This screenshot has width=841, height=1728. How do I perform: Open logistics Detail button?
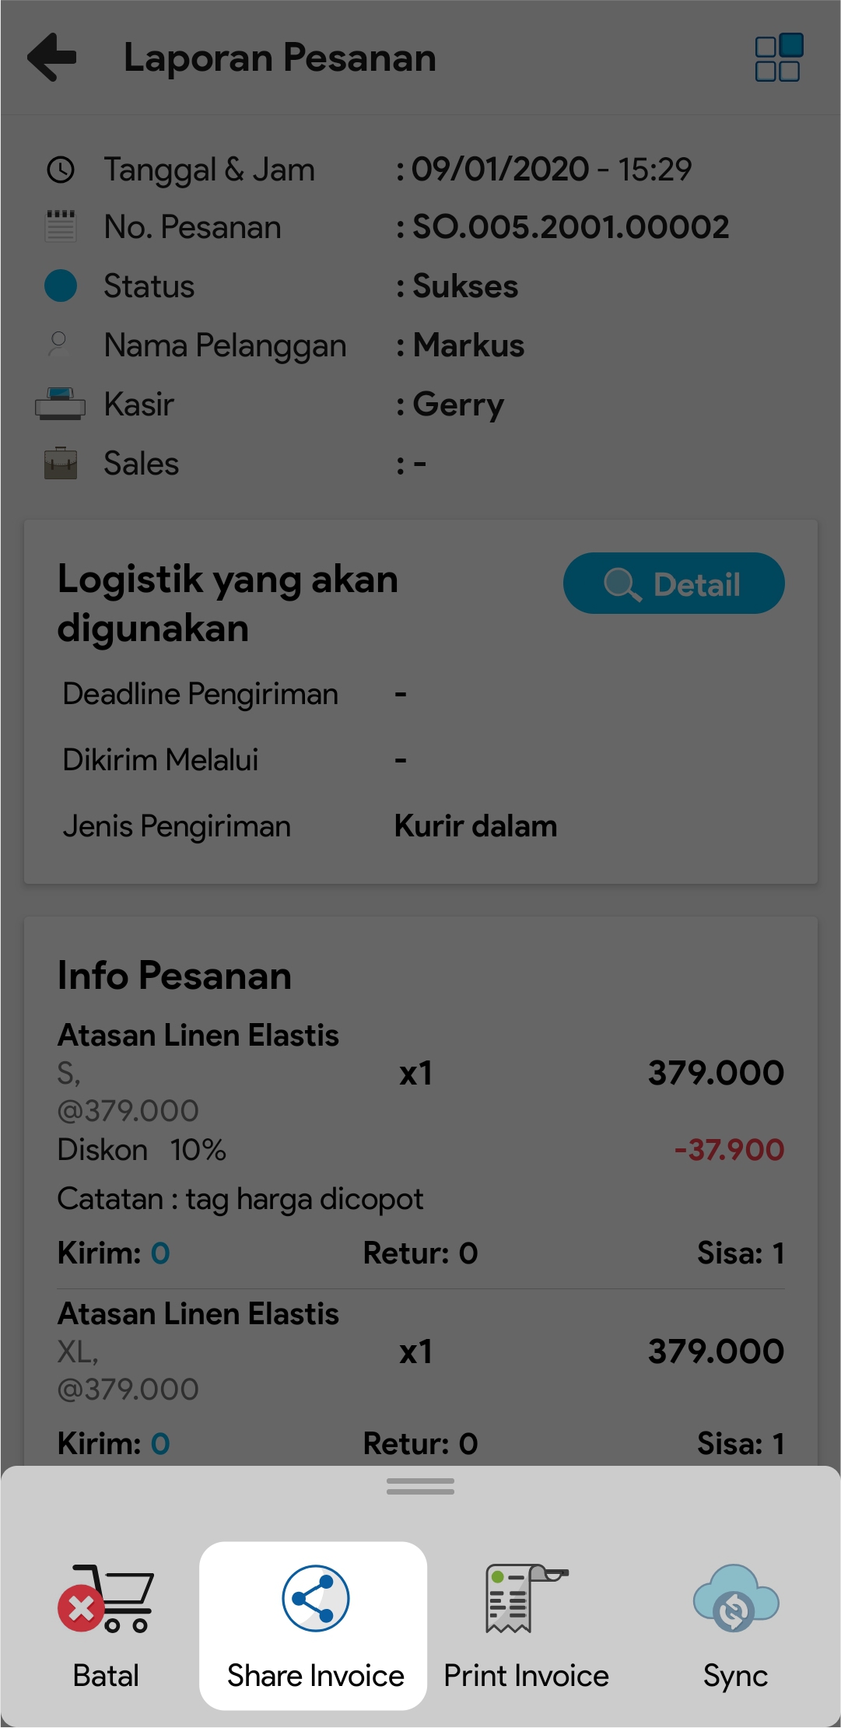(x=674, y=584)
